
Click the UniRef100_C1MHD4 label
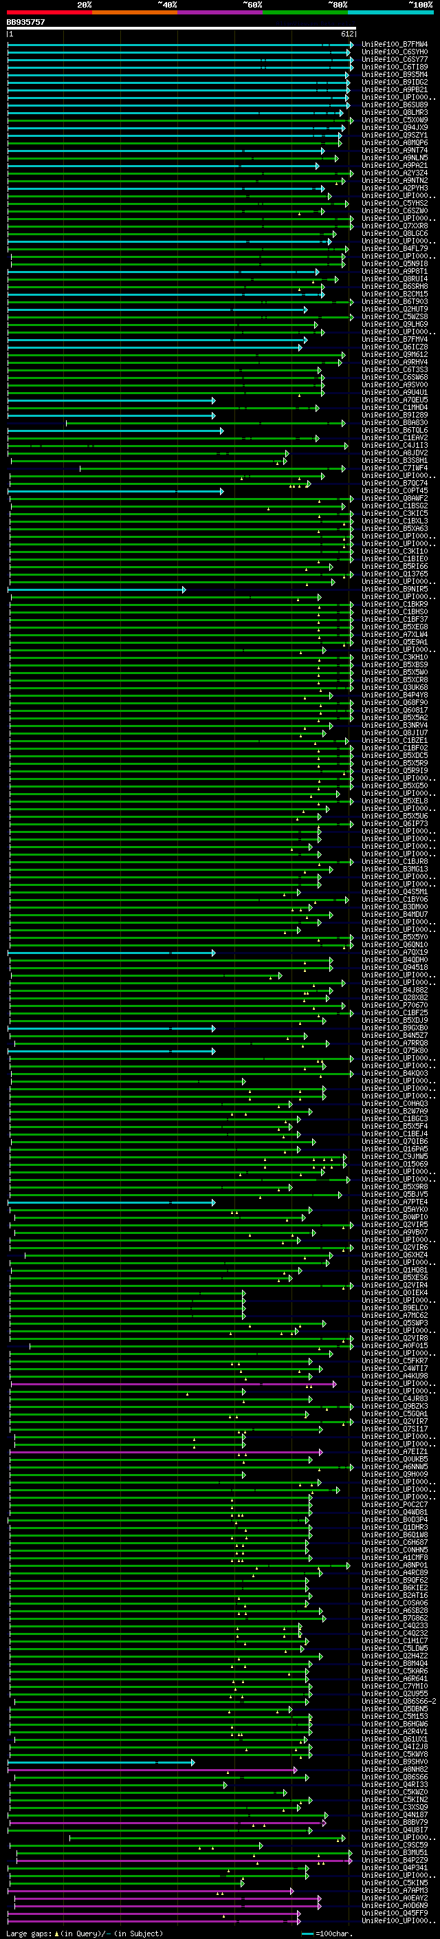(395, 408)
